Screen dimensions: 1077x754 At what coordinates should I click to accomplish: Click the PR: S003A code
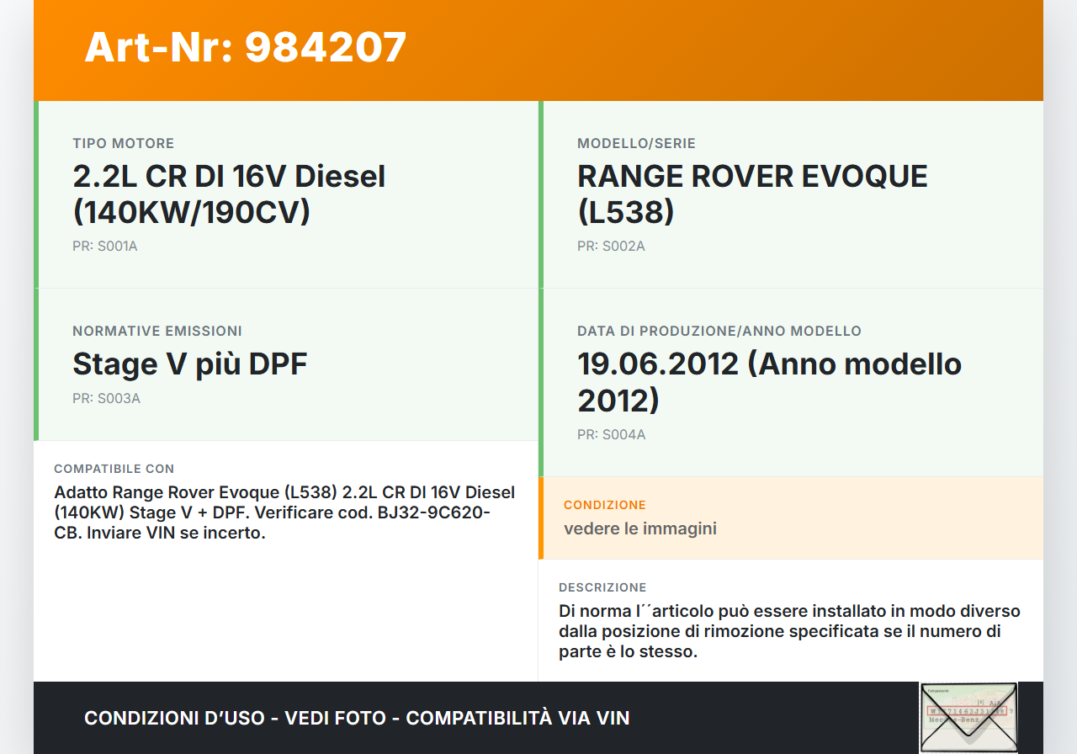(106, 398)
